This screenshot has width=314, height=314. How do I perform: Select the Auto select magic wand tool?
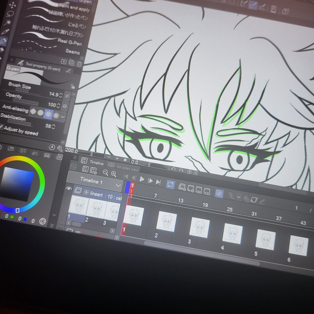click(8, 22)
